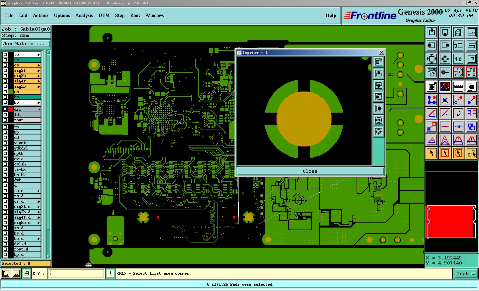479x291 pixels.
Task: Select the polygon selection pointer tool
Action: click(458, 153)
